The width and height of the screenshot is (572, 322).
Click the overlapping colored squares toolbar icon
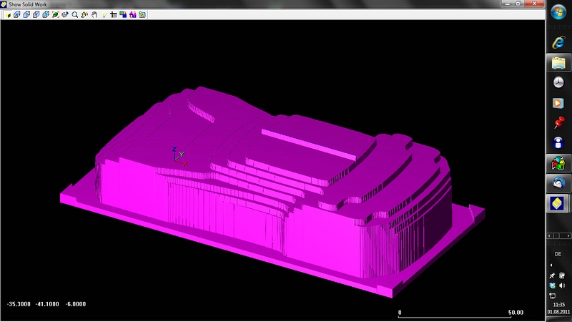(x=123, y=14)
